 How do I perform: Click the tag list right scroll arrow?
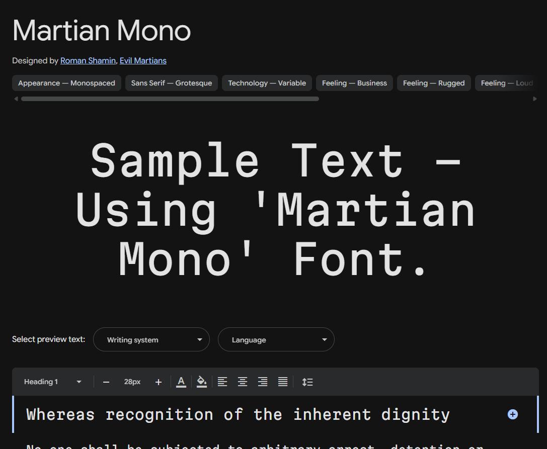pyautogui.click(x=535, y=99)
